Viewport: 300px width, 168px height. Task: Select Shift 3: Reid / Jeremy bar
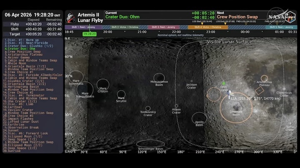pyautogui.click(x=163, y=27)
